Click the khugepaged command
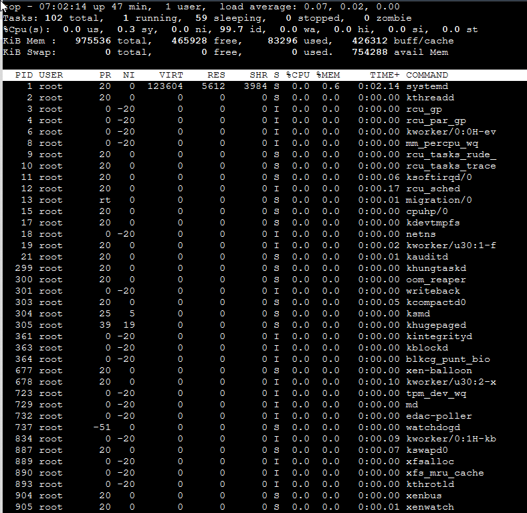The height and width of the screenshot is (513, 527). (x=436, y=325)
